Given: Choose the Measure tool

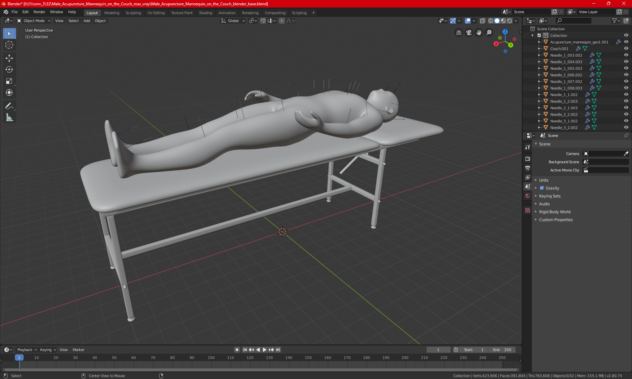Looking at the screenshot, I should [x=9, y=117].
